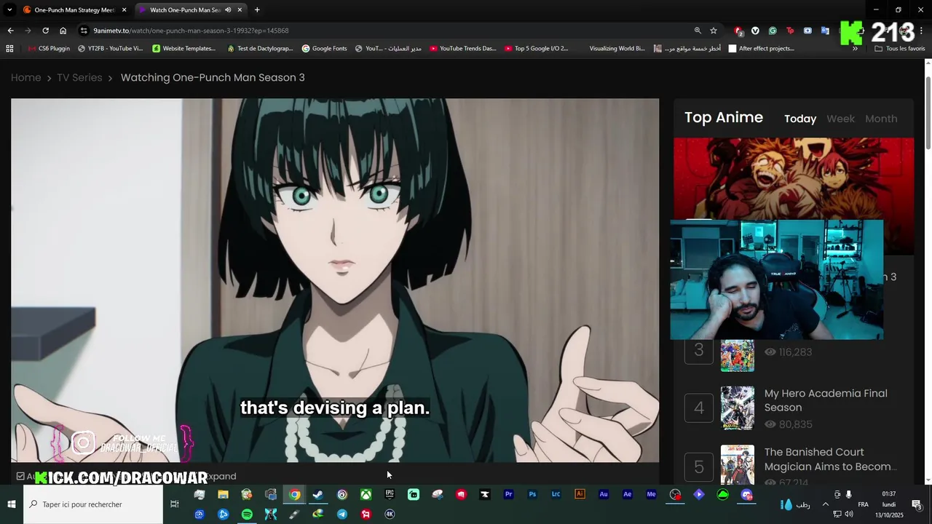Launch Photoshop from taskbar
This screenshot has width=932, height=524.
click(532, 495)
